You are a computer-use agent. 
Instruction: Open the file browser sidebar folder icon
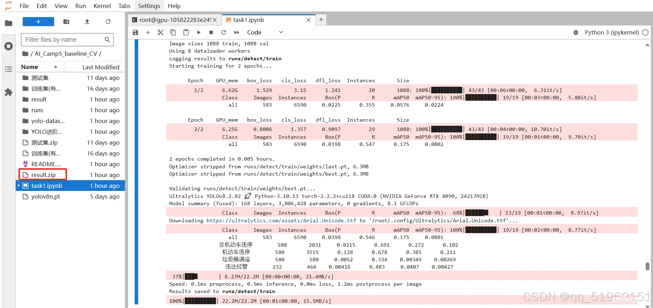[x=9, y=23]
